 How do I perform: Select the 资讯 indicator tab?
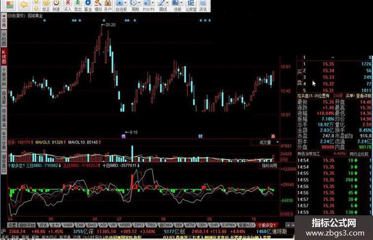(x=43, y=225)
